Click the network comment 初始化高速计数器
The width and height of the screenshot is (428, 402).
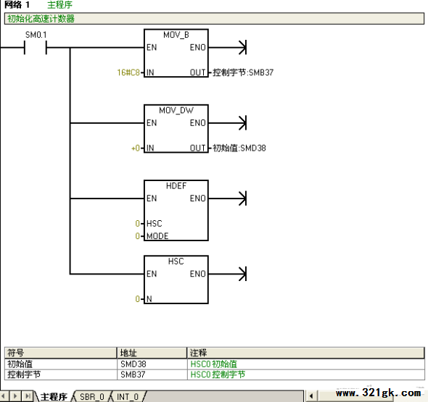[41, 19]
